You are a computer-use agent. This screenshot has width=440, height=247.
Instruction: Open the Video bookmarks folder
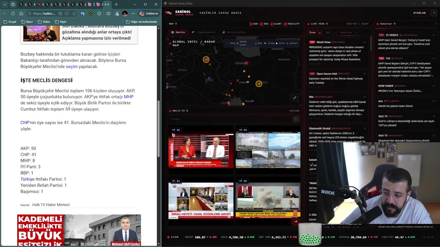click(x=44, y=22)
